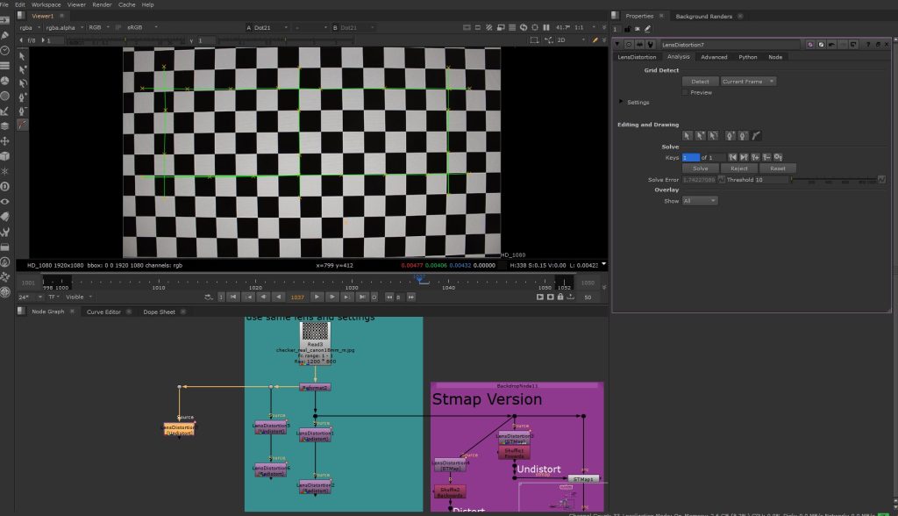The height and width of the screenshot is (516, 898).
Task: Delete all solve keys icon
Action: 779,157
